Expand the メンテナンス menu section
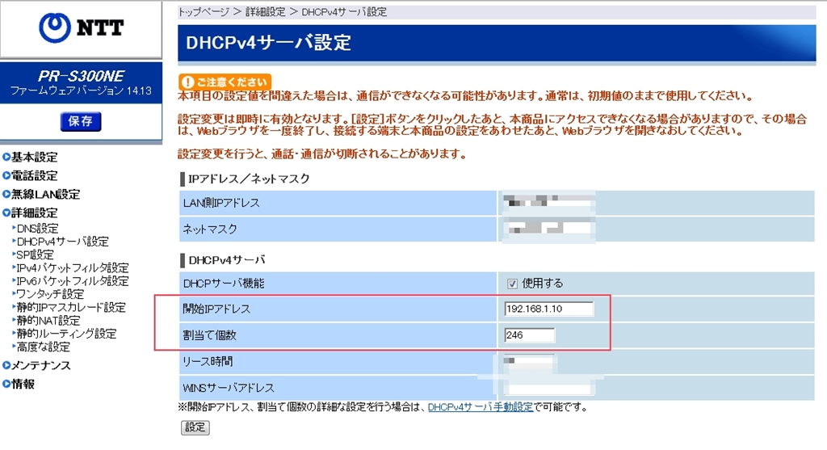 (x=36, y=365)
